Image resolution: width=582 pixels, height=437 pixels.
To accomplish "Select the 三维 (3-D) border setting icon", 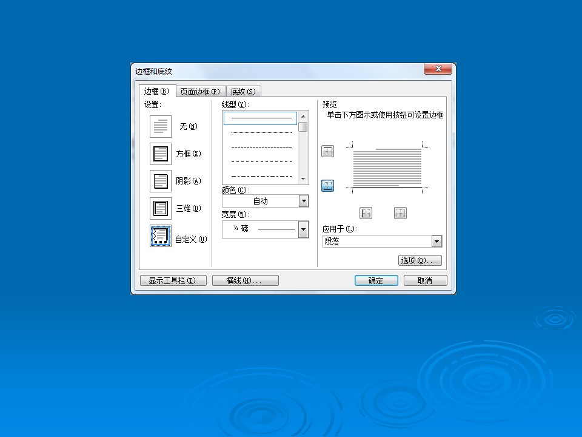I will pyautogui.click(x=160, y=208).
